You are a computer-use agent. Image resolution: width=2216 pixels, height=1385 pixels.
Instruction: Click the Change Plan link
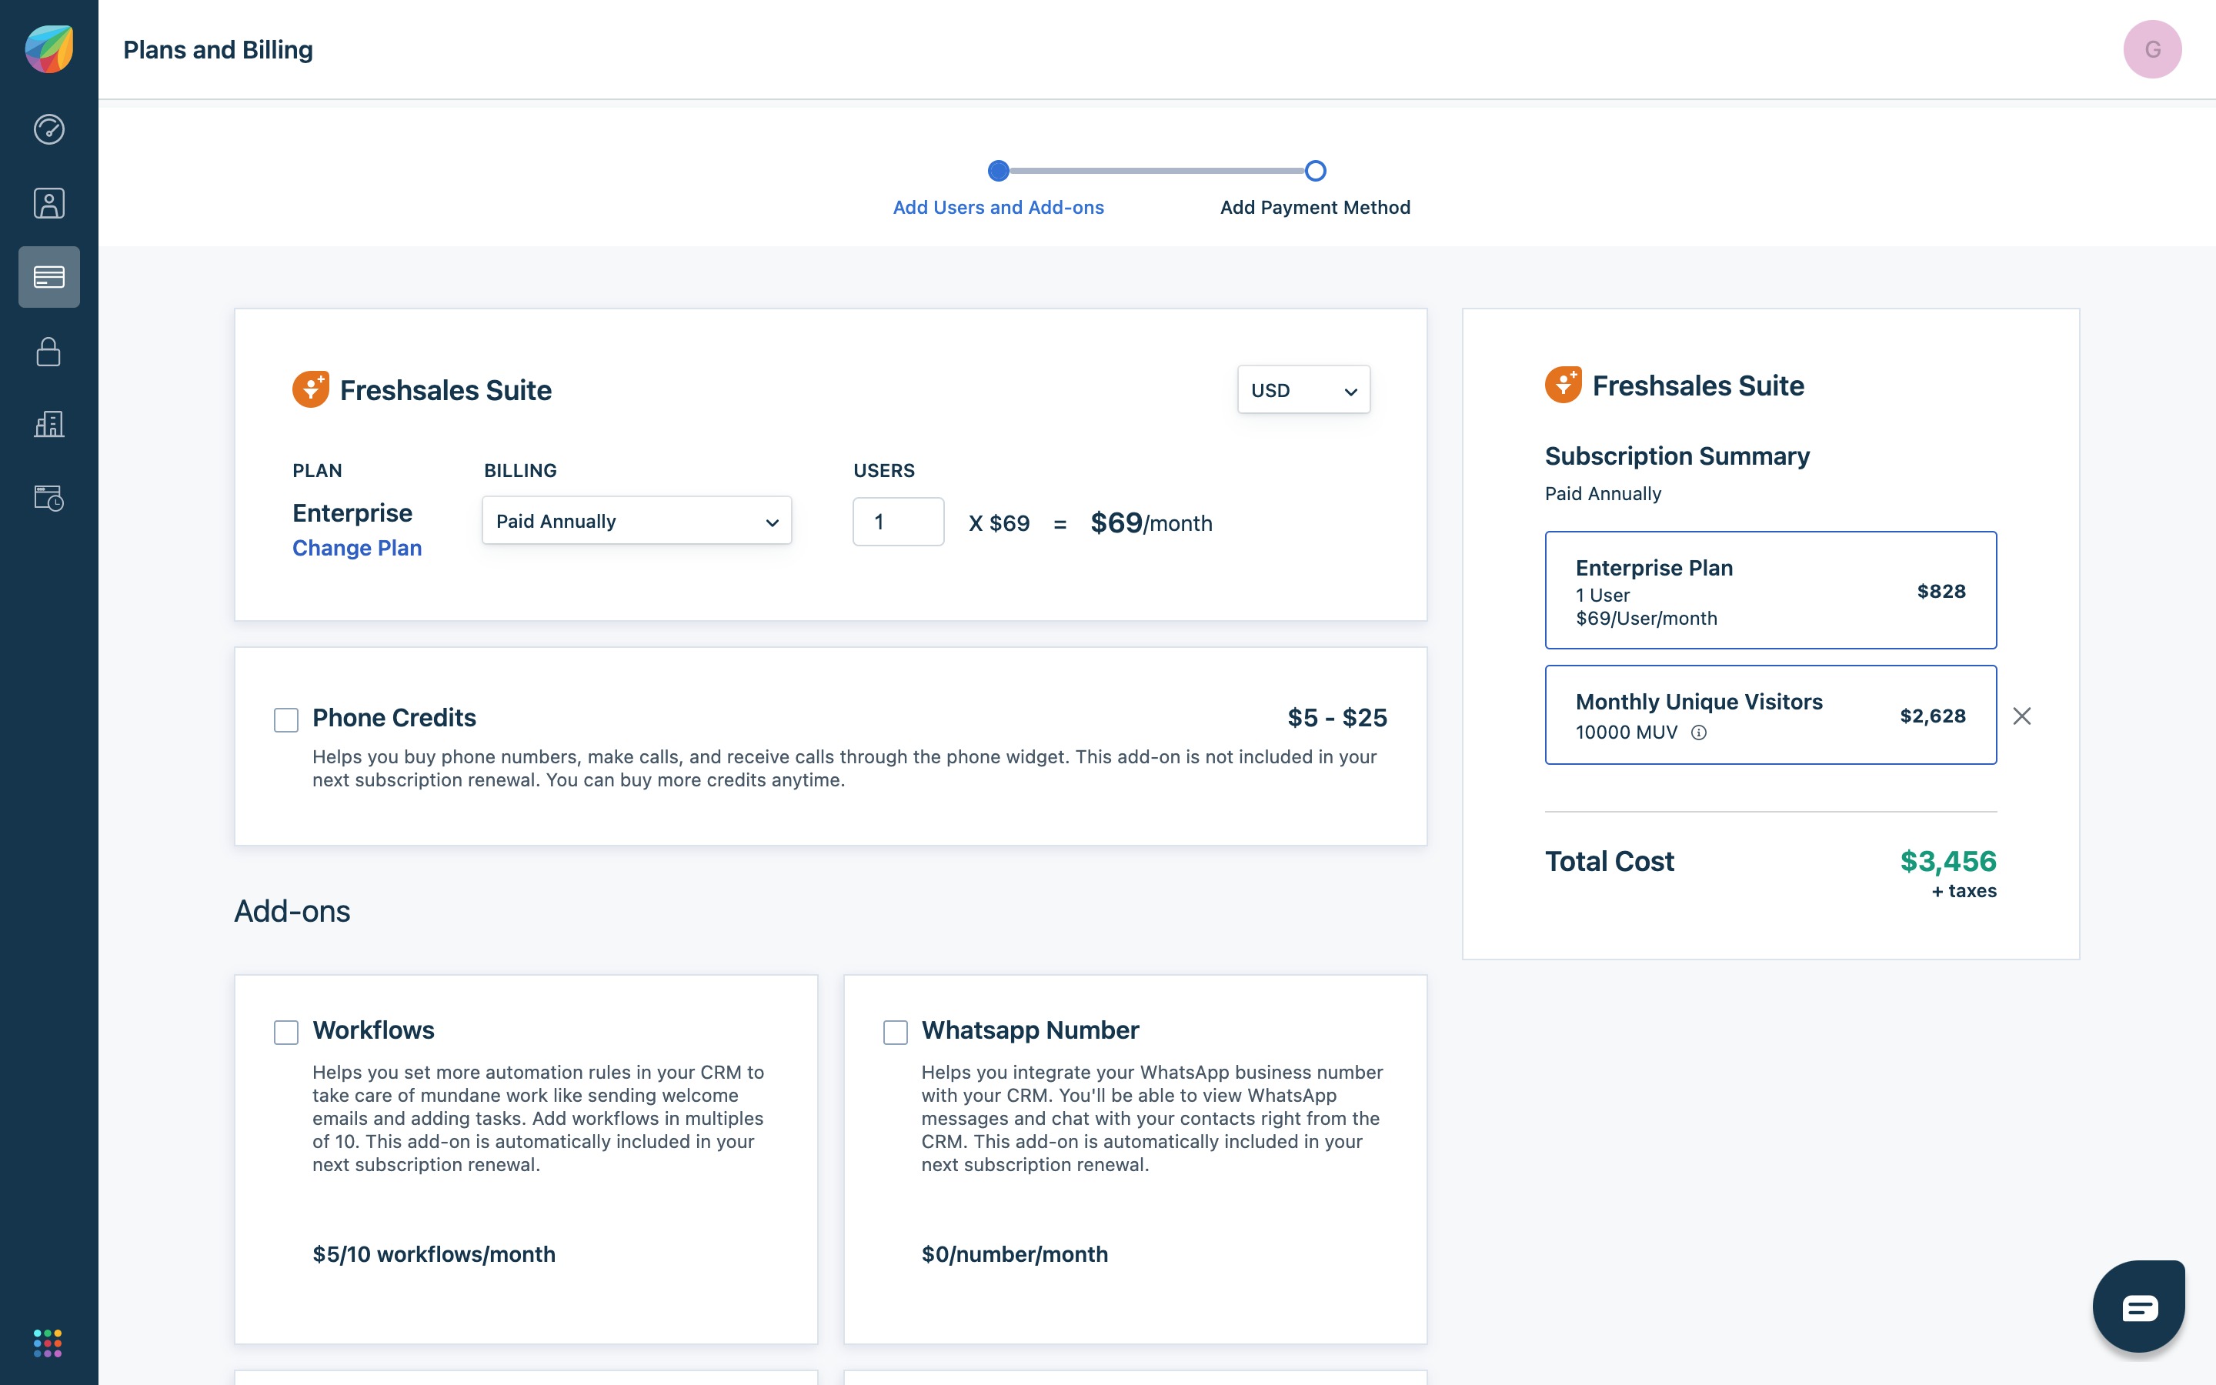click(x=357, y=548)
